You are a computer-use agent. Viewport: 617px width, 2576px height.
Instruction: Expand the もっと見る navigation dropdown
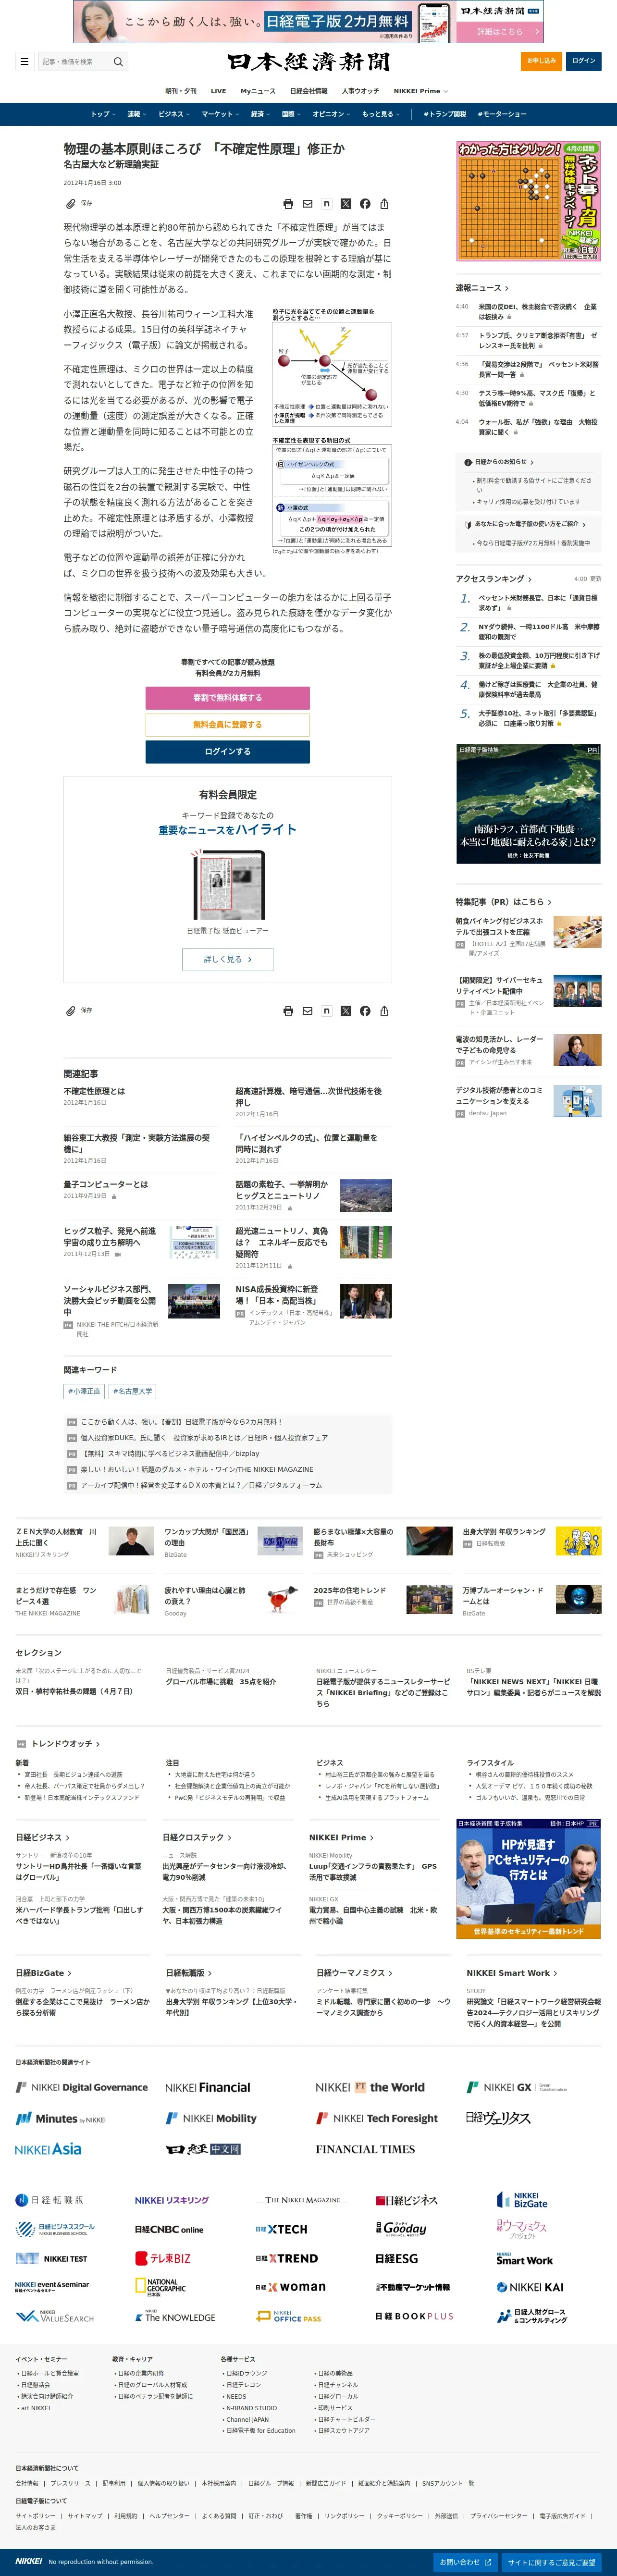click(x=380, y=114)
